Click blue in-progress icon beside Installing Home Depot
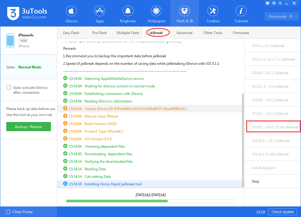The height and width of the screenshot is (217, 301). 65,184
